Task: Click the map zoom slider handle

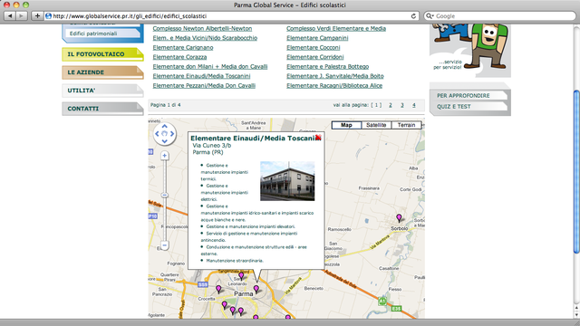Action: 165,195
